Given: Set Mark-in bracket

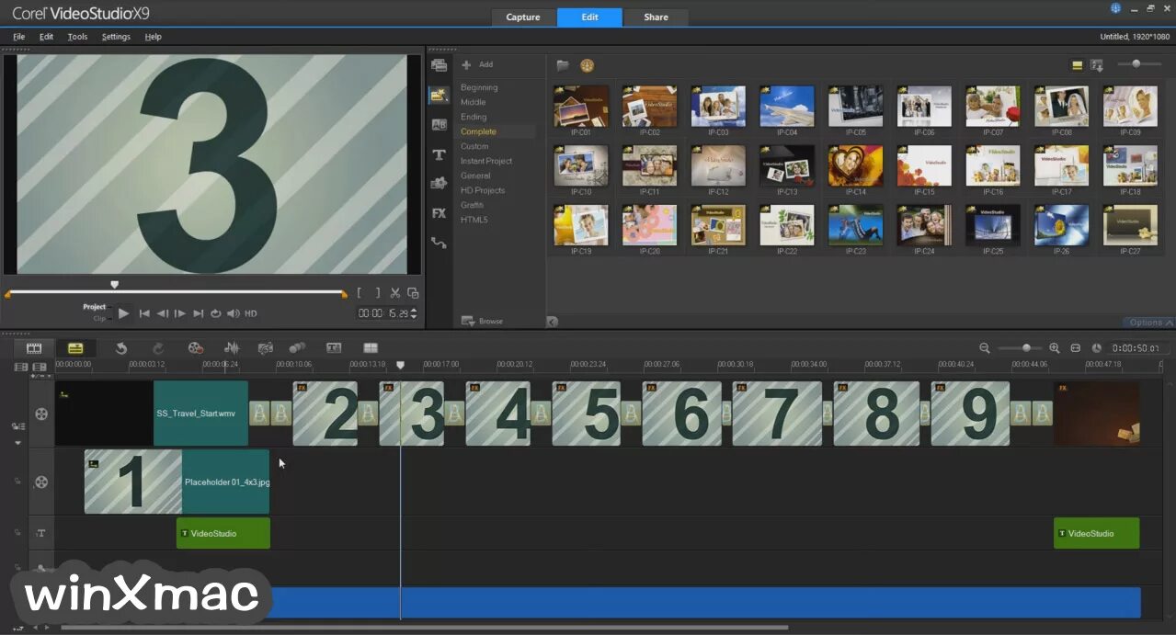Looking at the screenshot, I should click(360, 293).
